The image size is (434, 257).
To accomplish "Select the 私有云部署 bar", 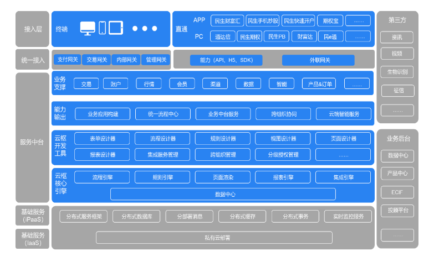I will (x=214, y=238).
